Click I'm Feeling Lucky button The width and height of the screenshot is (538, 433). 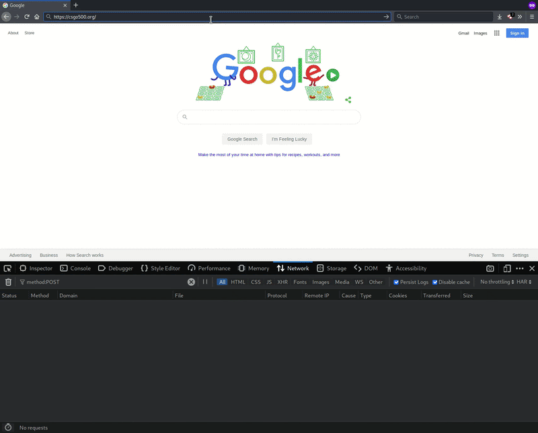click(x=289, y=139)
